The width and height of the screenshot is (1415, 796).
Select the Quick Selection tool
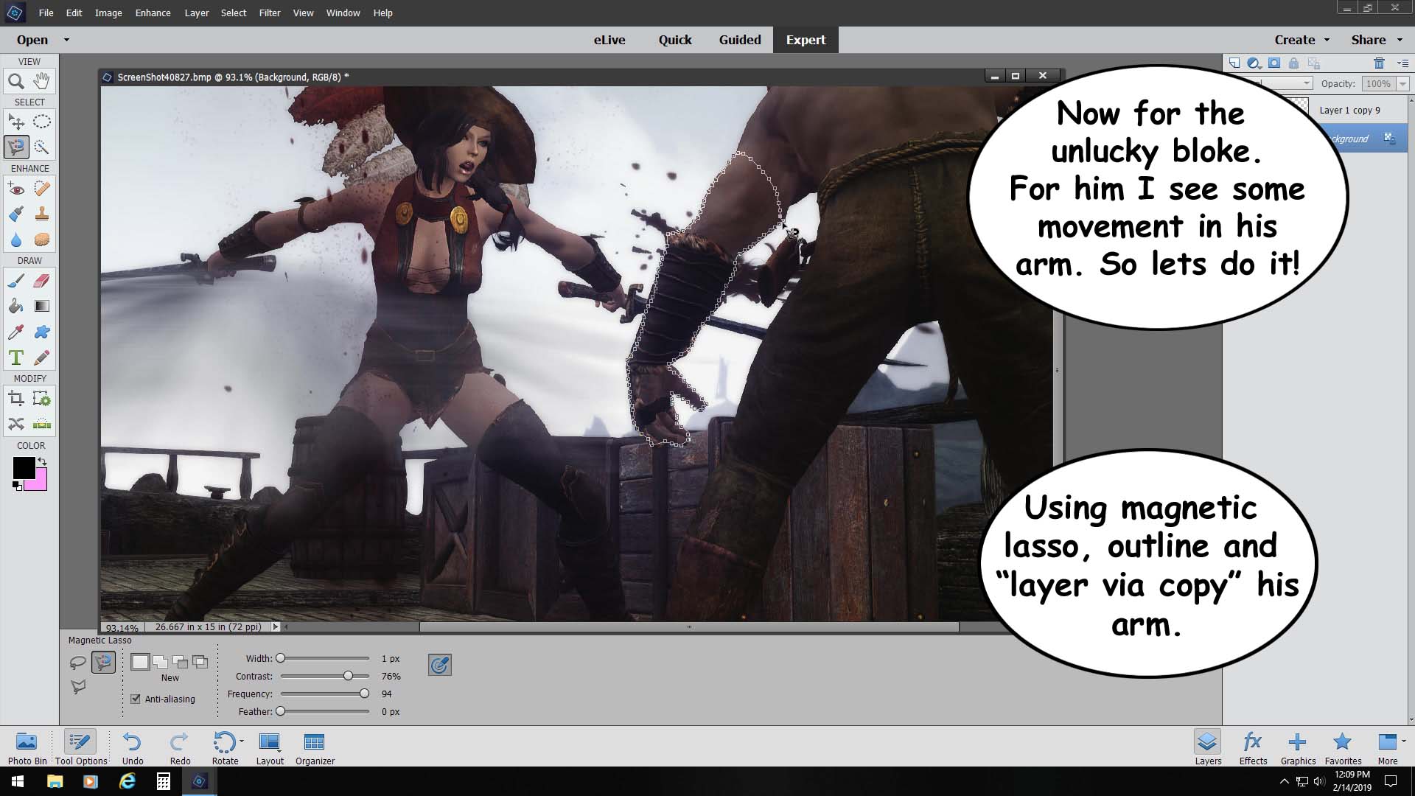(42, 147)
